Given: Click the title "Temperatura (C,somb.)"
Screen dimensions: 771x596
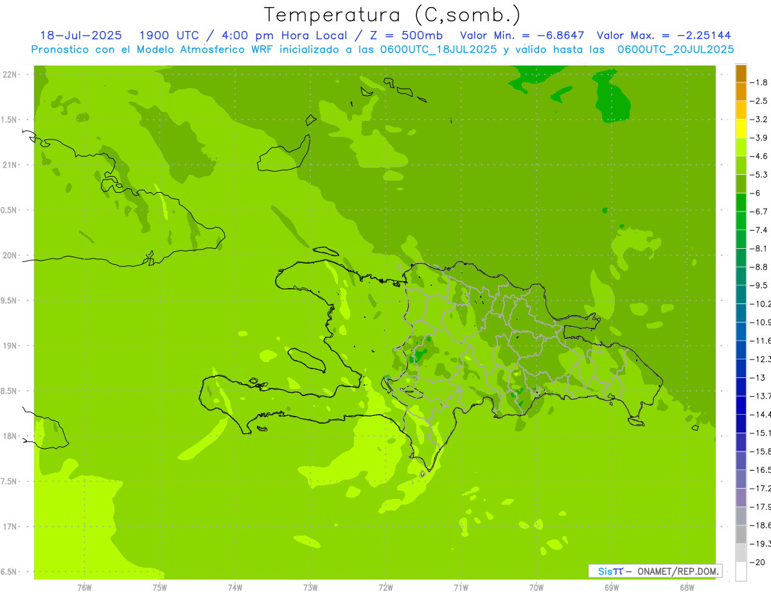Looking at the screenshot, I should point(393,15).
